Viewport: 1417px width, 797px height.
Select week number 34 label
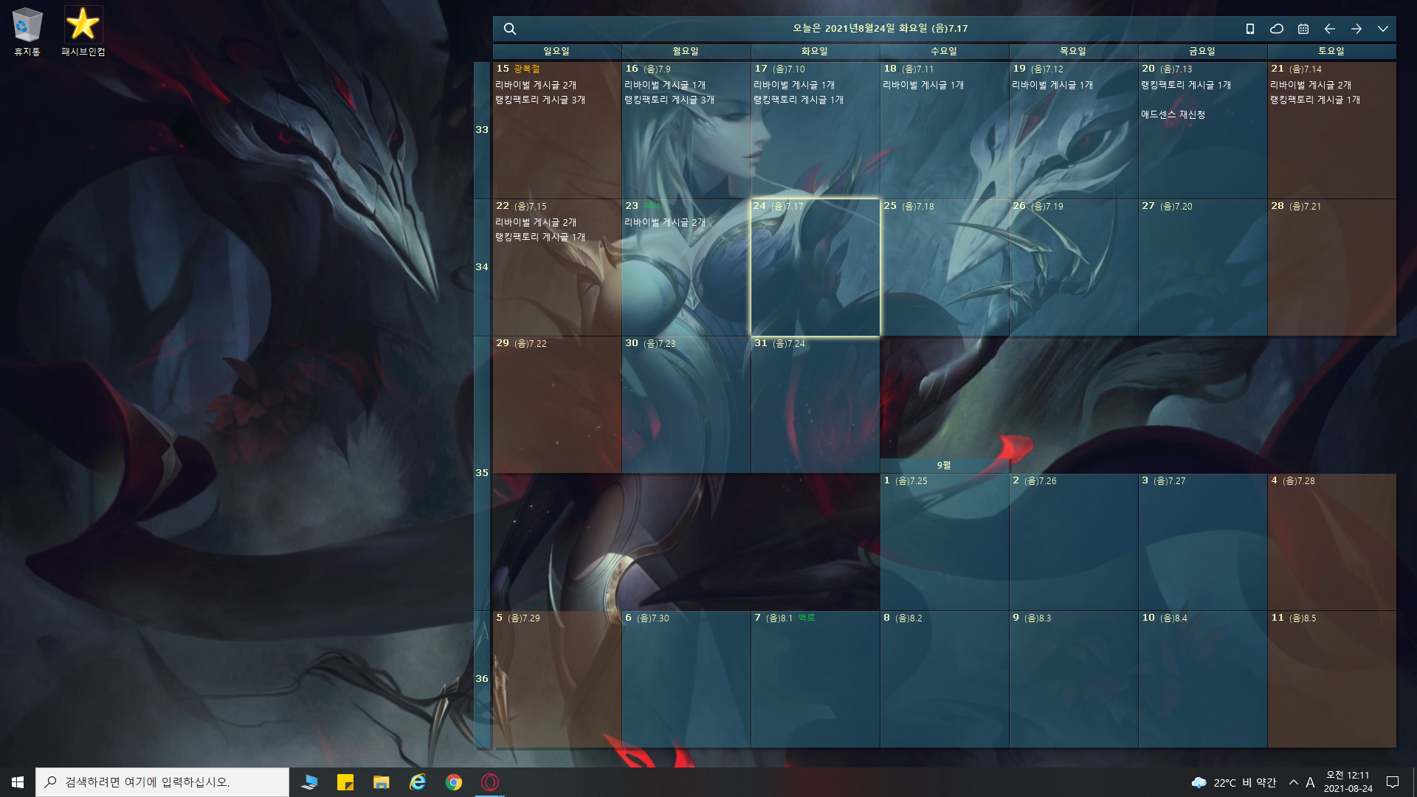[x=482, y=267]
